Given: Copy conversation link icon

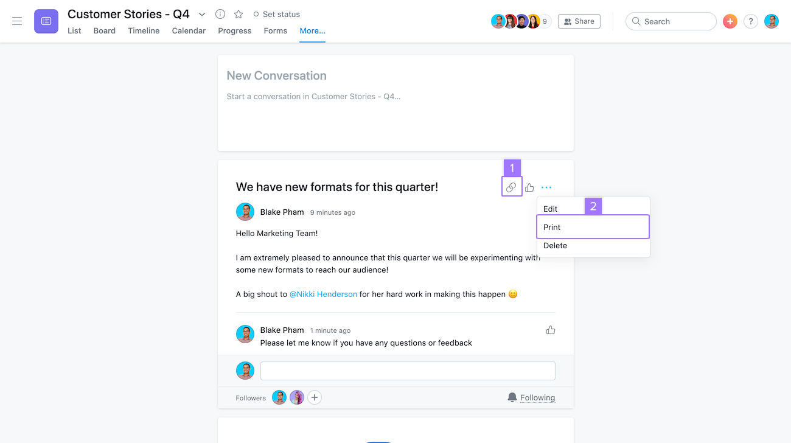Looking at the screenshot, I should [x=511, y=187].
